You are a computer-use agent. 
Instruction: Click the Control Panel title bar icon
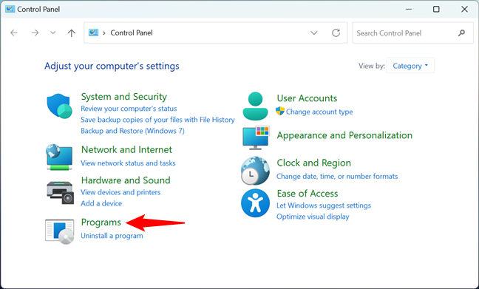click(10, 9)
